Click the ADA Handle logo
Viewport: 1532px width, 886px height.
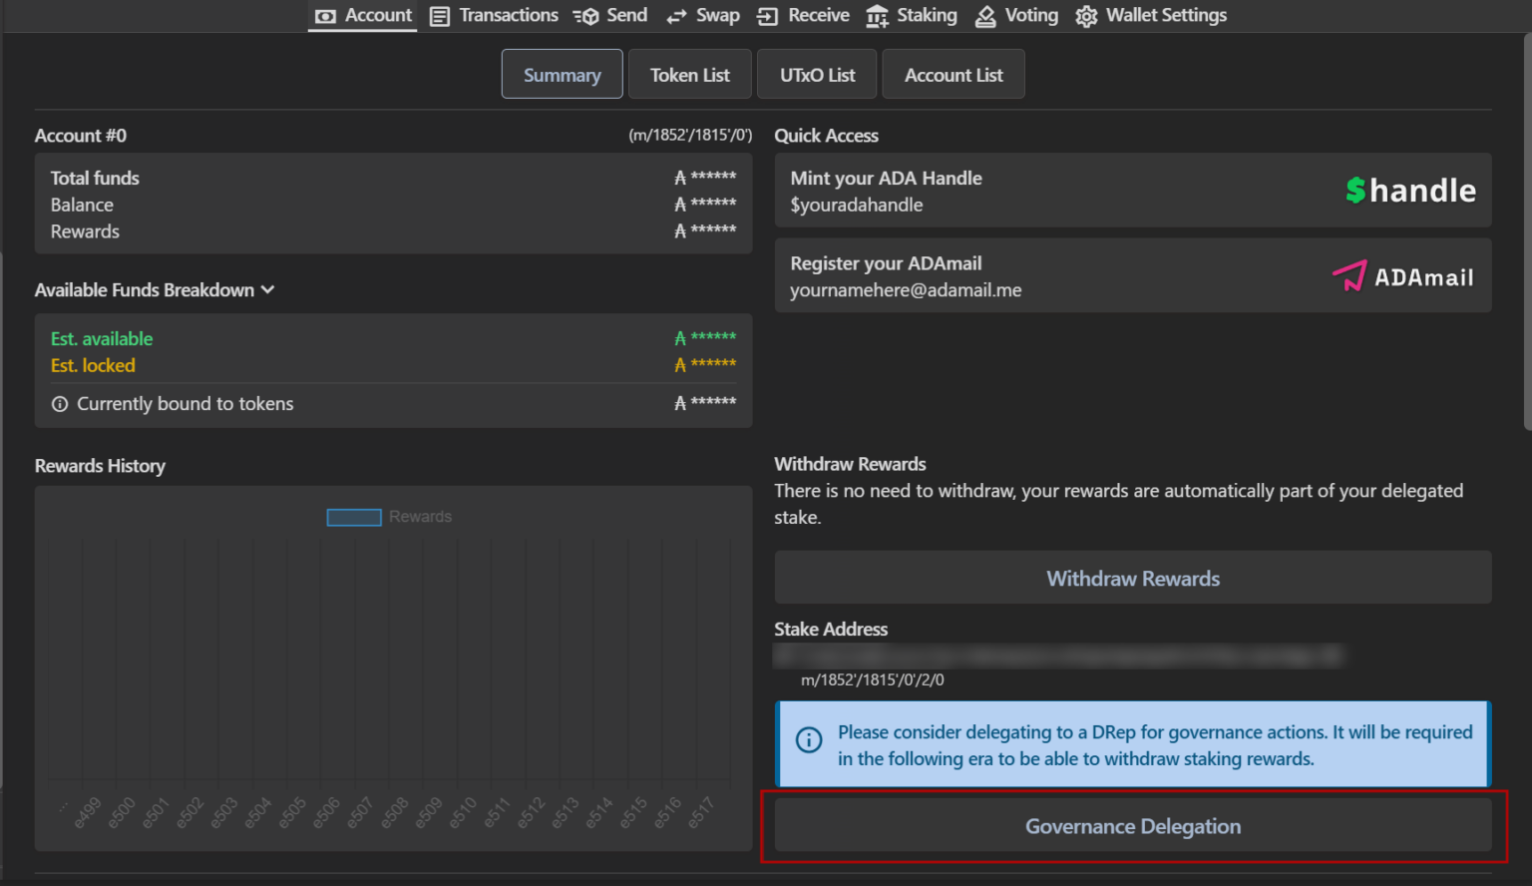tap(1409, 191)
